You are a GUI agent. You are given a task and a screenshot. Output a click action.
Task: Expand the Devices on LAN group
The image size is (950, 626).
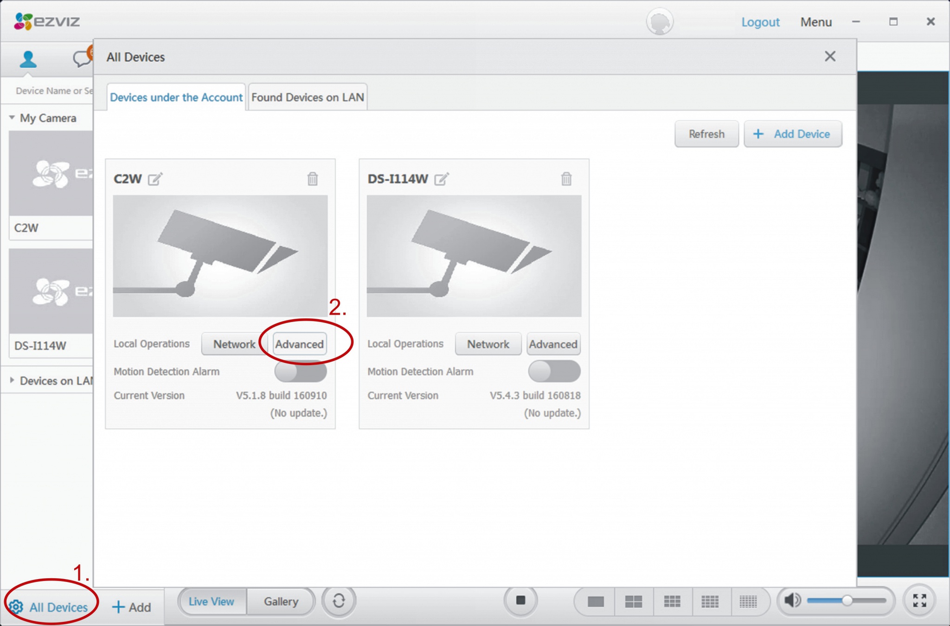pyautogui.click(x=12, y=381)
